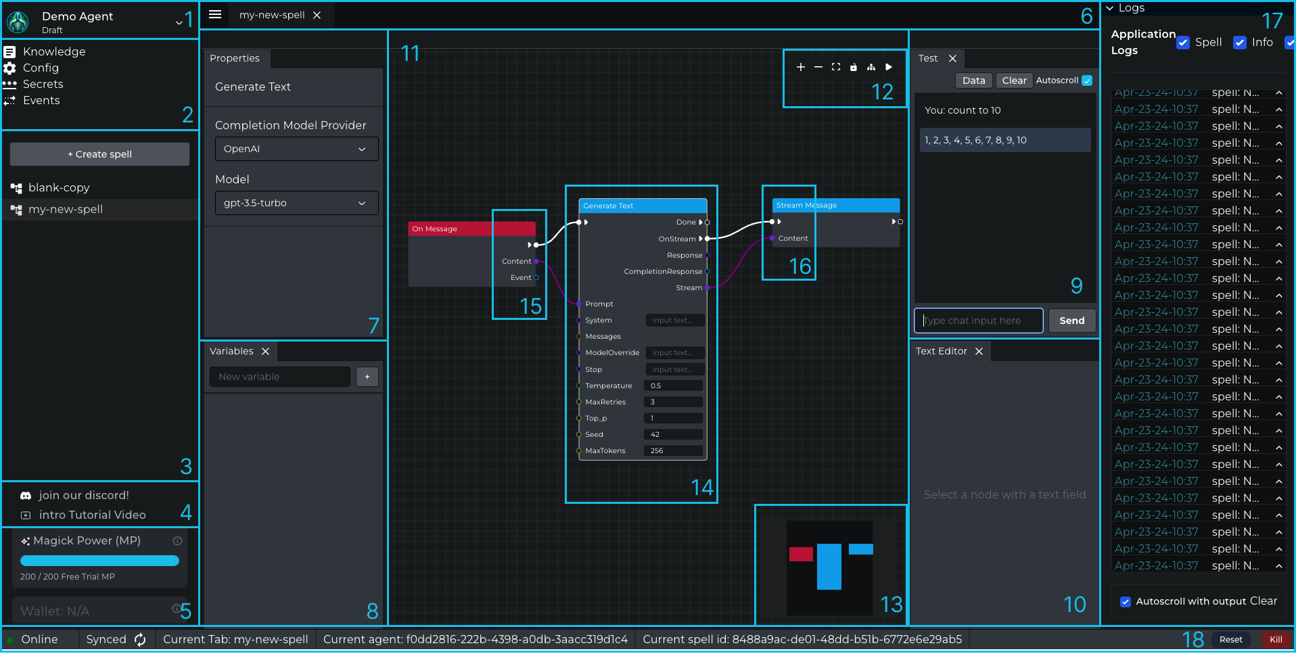Click Clear in the Test panel
Screen dimensions: 1296x654
[x=1014, y=80]
